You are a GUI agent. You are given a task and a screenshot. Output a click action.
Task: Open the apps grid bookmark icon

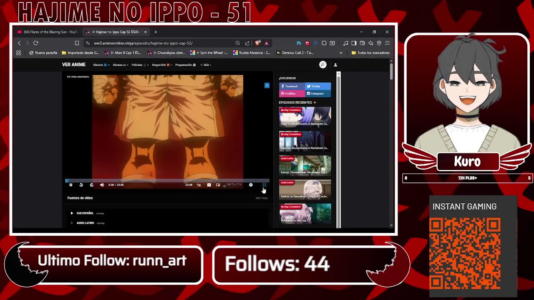point(18,52)
